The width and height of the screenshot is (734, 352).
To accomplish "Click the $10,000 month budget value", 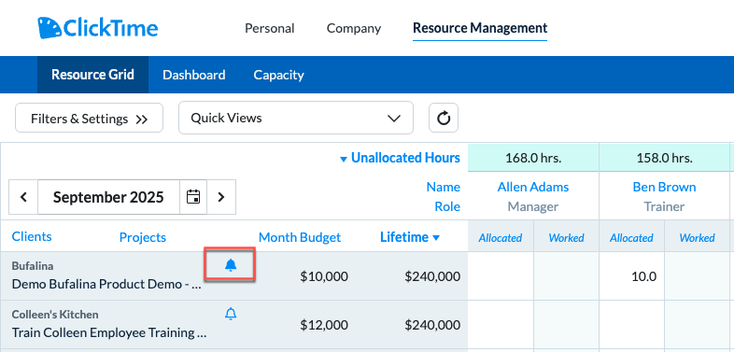I will (324, 276).
